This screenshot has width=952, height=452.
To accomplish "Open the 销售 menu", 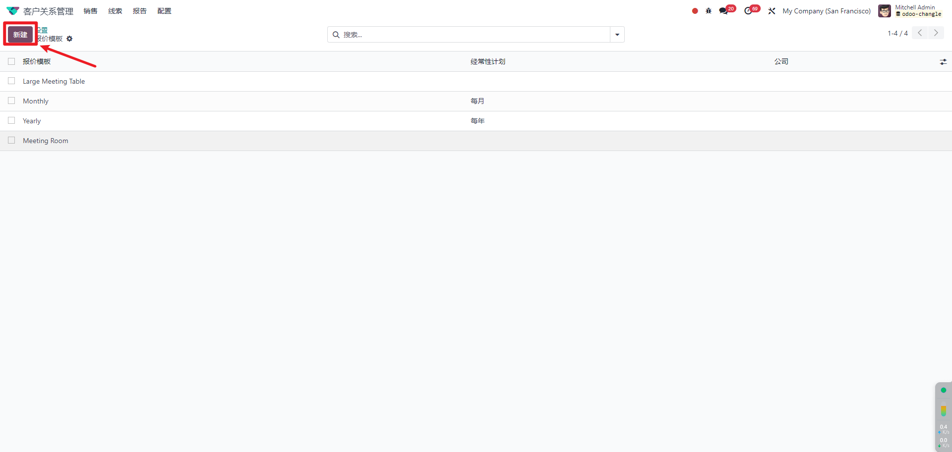I will 90,11.
